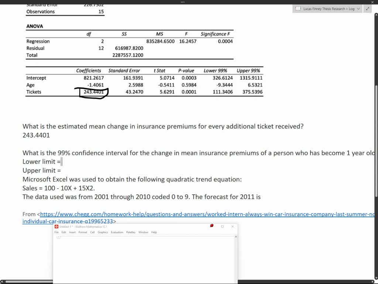Click the Age lower 99% value -9.3444
The width and height of the screenshot is (378, 284).
pyautogui.click(x=224, y=85)
